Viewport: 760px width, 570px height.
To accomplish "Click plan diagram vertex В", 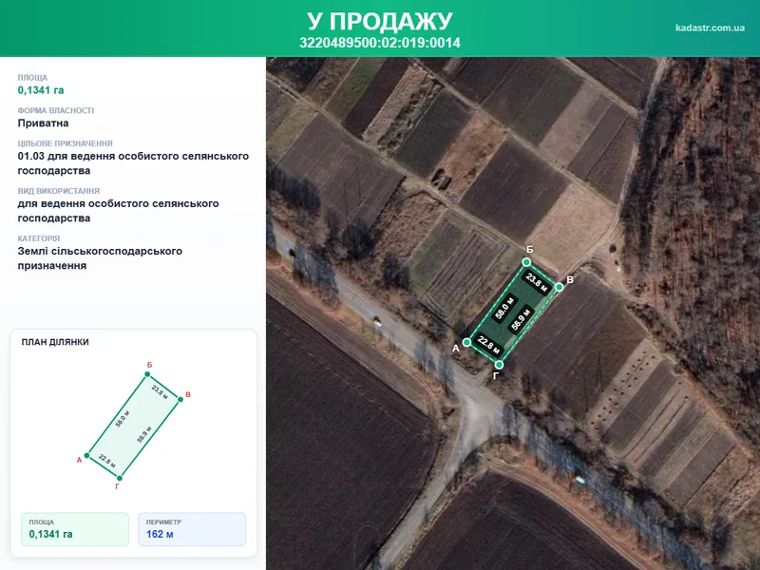I will (x=180, y=399).
